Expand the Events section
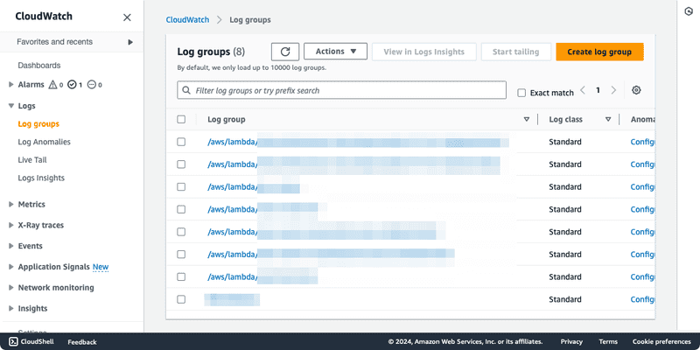This screenshot has width=700, height=350. coord(11,246)
